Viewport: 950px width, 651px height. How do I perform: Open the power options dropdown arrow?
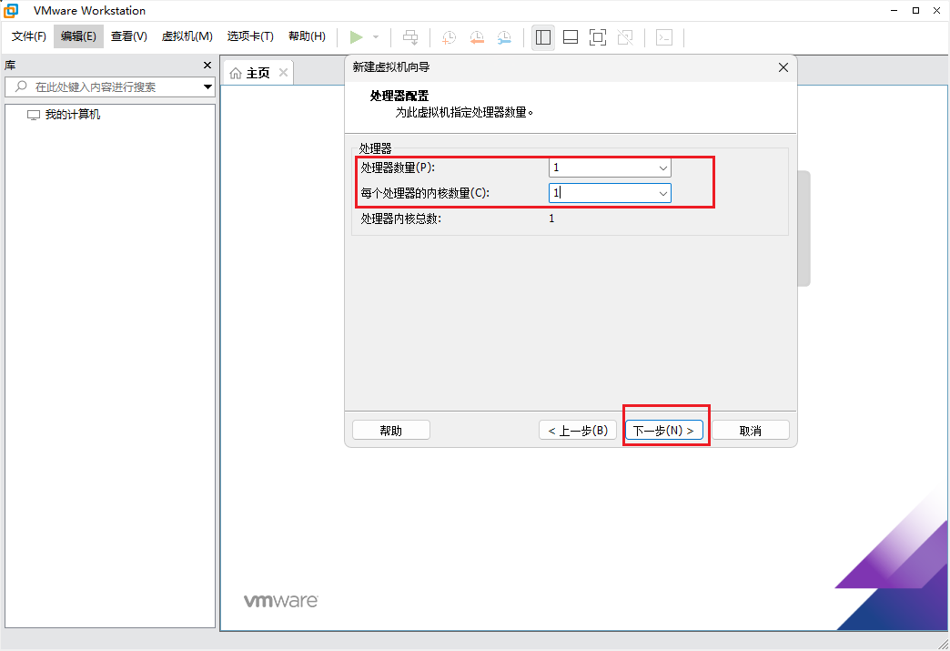[x=376, y=37]
